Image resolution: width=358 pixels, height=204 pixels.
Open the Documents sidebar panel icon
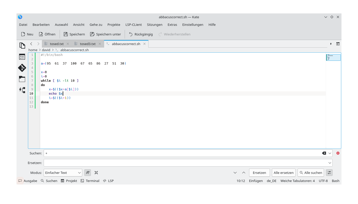[22, 46]
